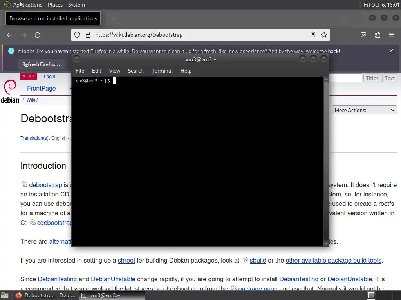Viewport: 401px width, 300px height.
Task: Bookmark this page with star icon
Action: tap(324, 35)
